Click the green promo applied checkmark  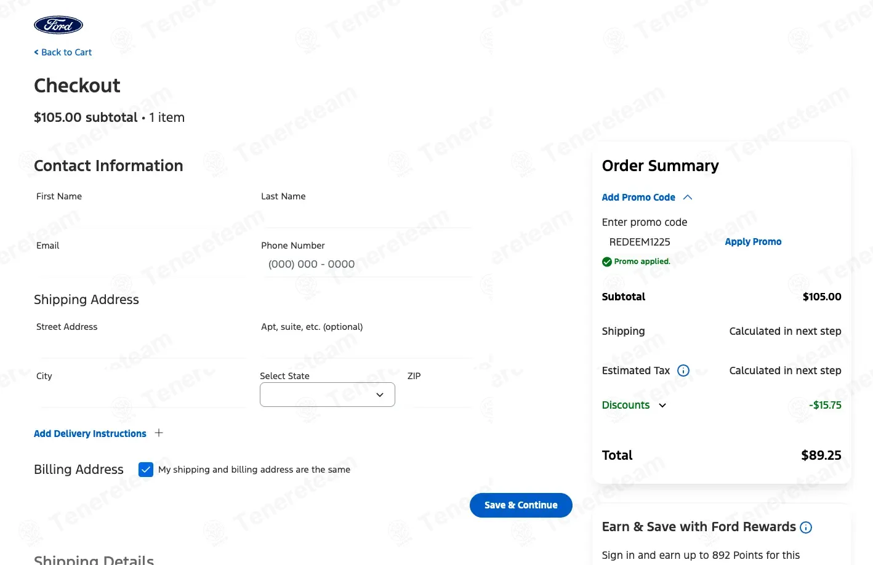(x=606, y=262)
